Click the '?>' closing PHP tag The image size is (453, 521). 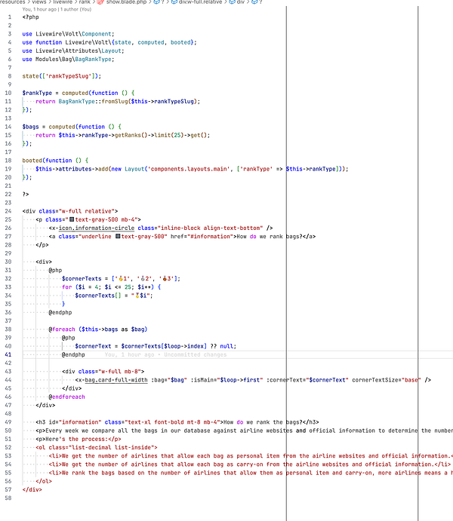(x=26, y=194)
